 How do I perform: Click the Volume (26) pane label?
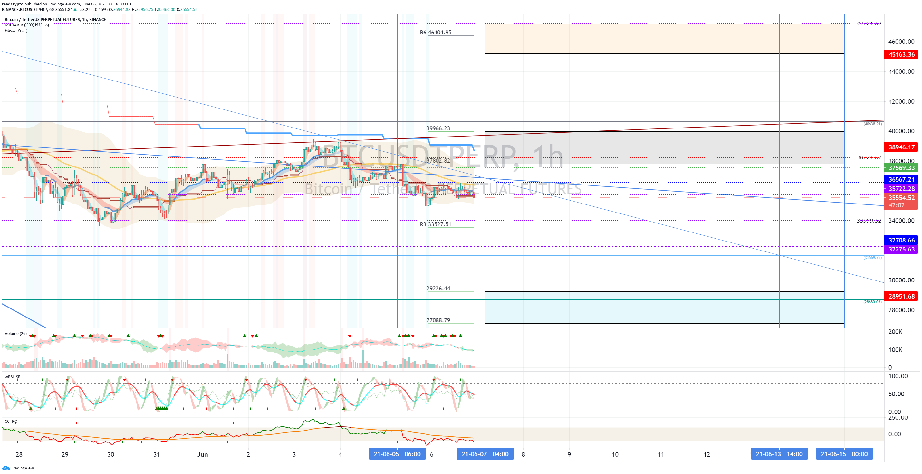[16, 333]
